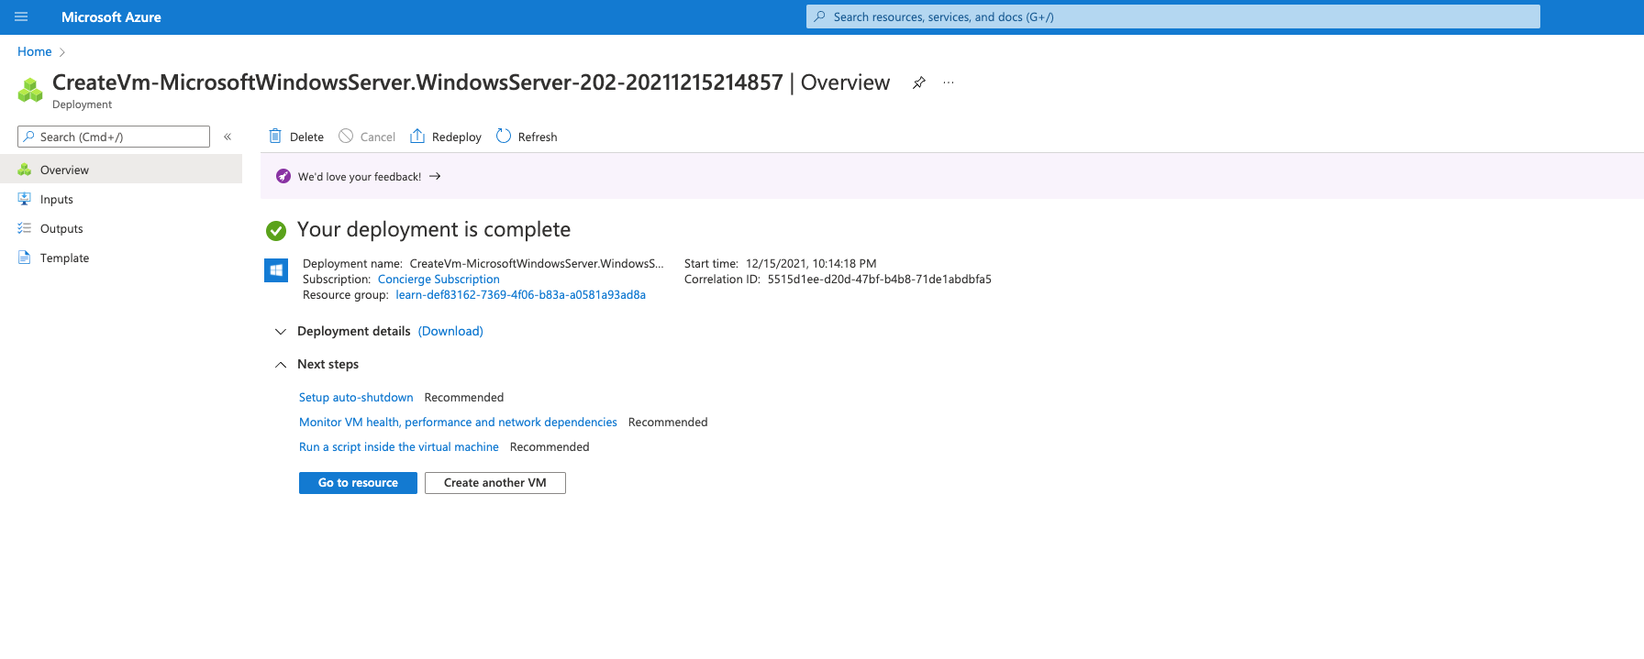Open the Outputs menu item
1644x659 pixels.
(61, 229)
